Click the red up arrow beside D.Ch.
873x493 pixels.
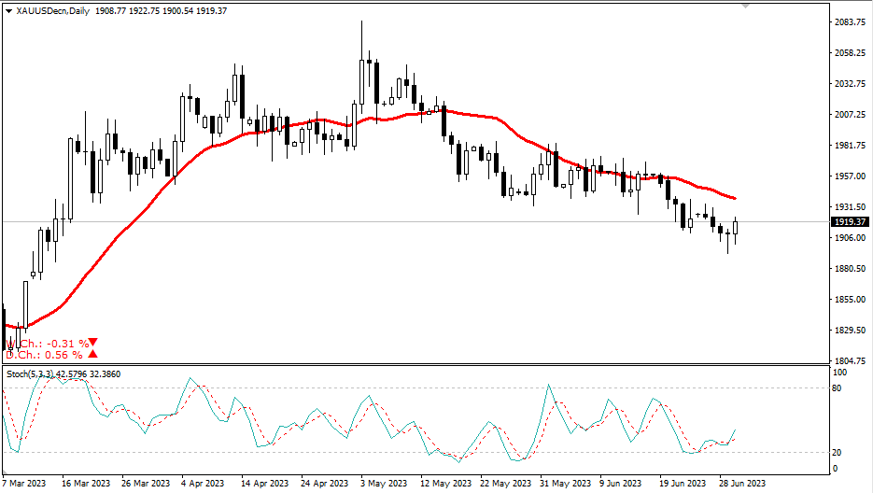point(92,354)
